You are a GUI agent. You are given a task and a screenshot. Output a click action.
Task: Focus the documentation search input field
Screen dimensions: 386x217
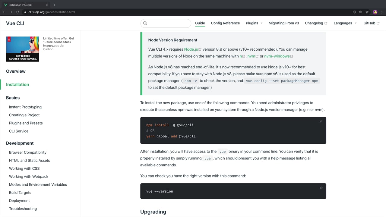point(166,23)
